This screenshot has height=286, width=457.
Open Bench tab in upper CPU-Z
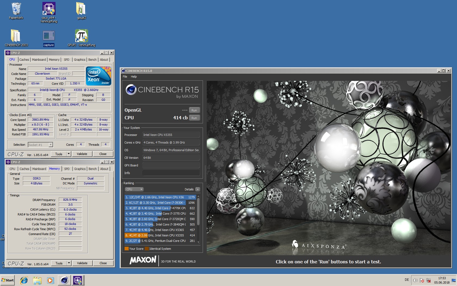click(92, 60)
